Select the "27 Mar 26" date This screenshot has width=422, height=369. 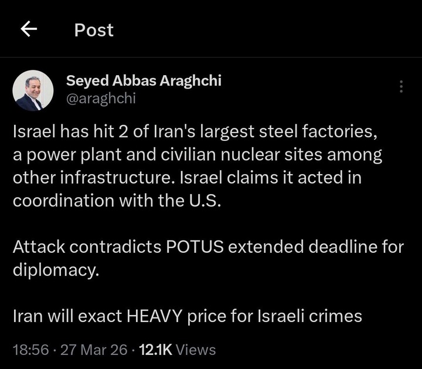pos(94,350)
